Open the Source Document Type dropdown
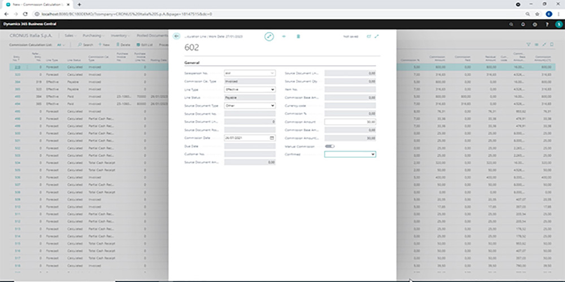Screen dimensions: 565x282 tap(272, 105)
